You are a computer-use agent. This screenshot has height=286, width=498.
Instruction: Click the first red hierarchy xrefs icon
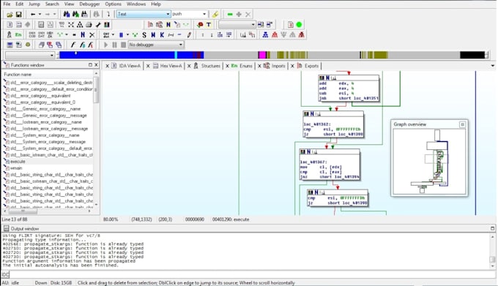(275, 35)
